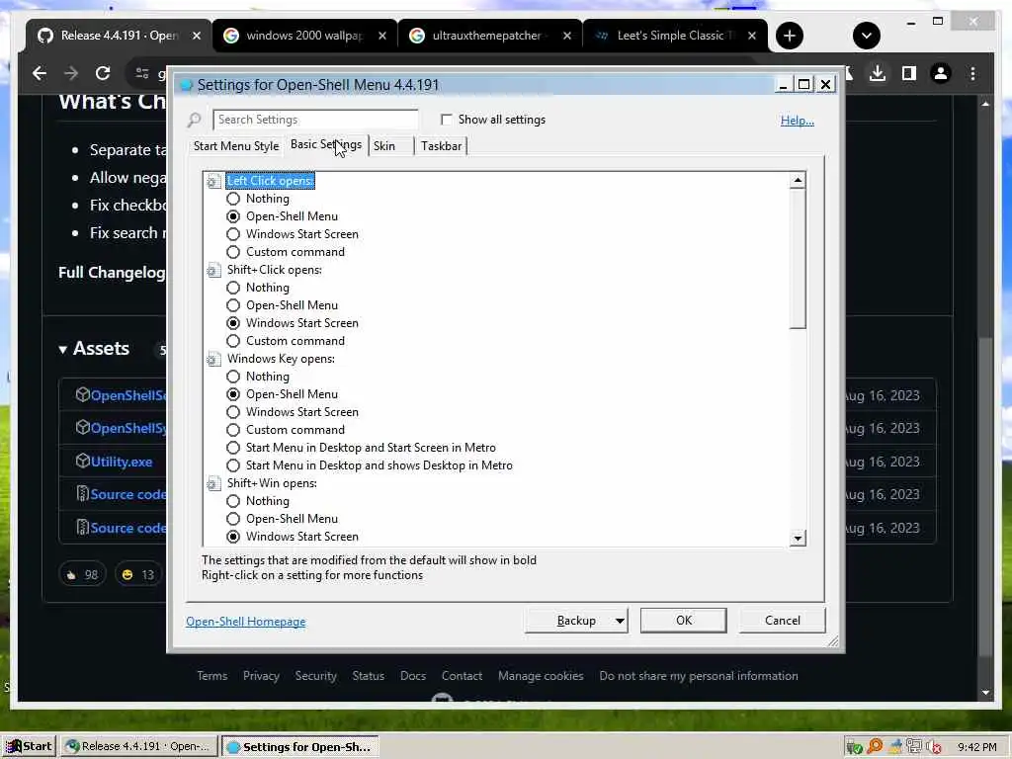Click the 9:42 PM clock in tray

coord(977,747)
